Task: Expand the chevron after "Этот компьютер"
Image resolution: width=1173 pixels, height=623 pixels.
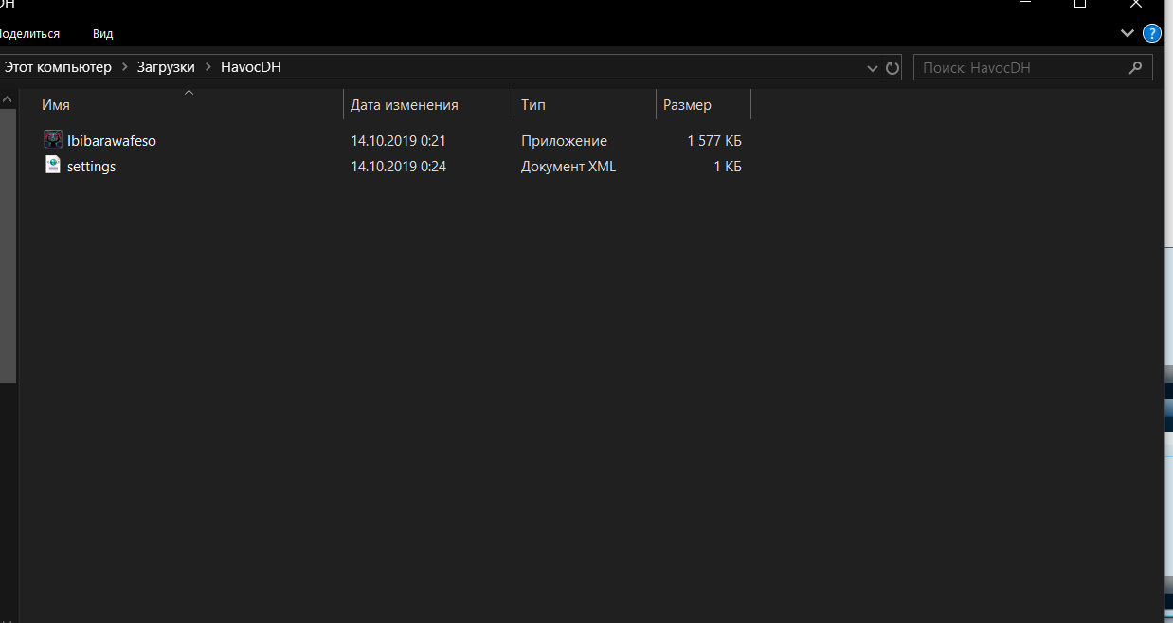Action: (x=123, y=67)
